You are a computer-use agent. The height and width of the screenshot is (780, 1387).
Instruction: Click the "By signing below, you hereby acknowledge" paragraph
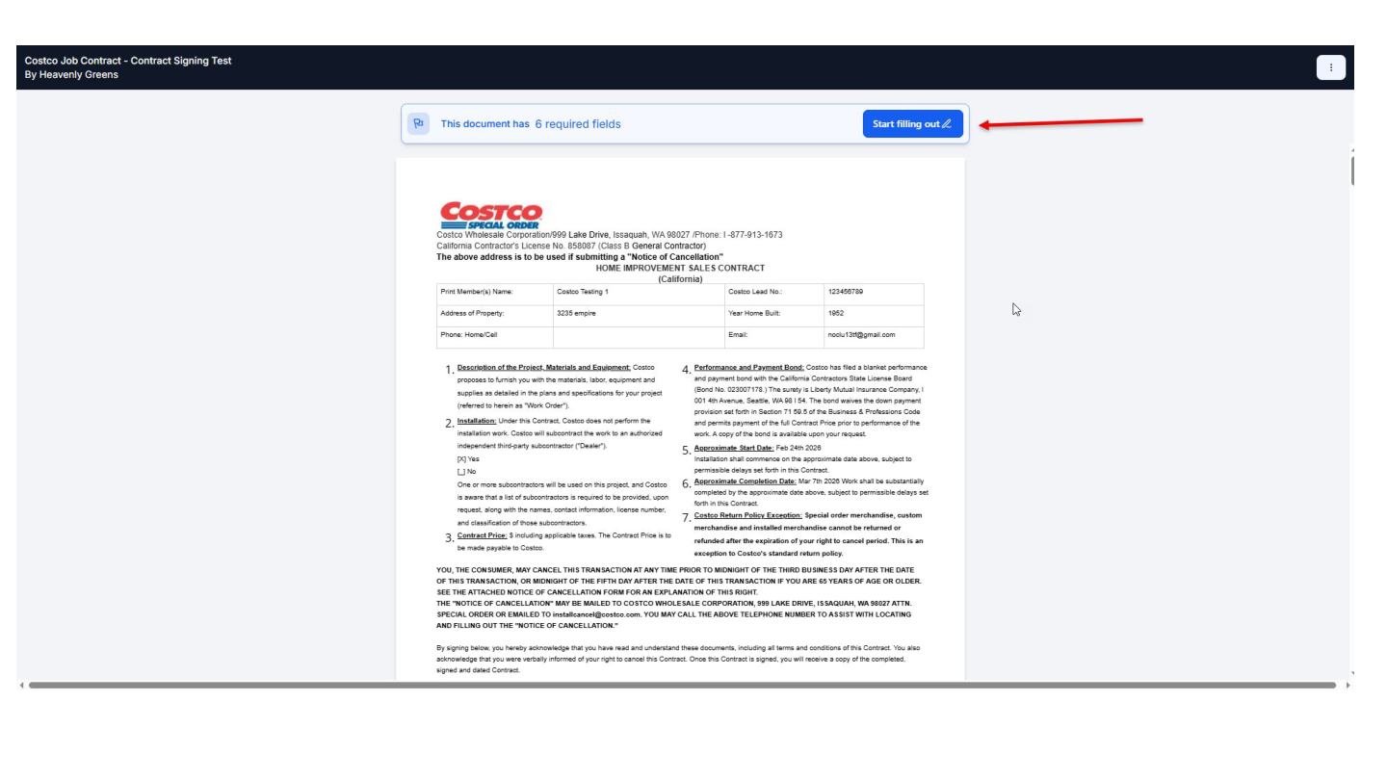tap(678, 659)
